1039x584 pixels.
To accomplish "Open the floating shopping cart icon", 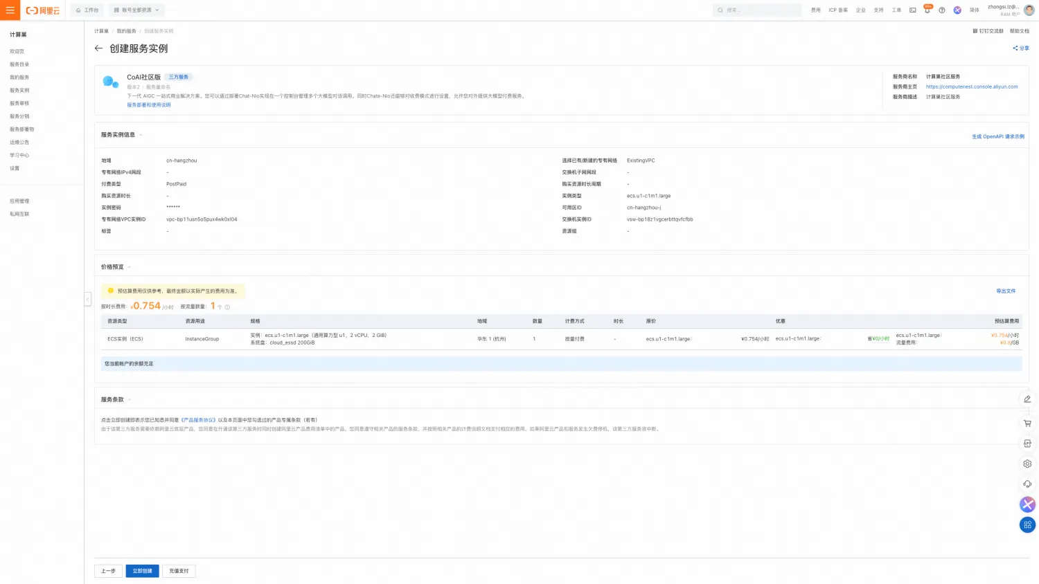I will tap(1027, 423).
